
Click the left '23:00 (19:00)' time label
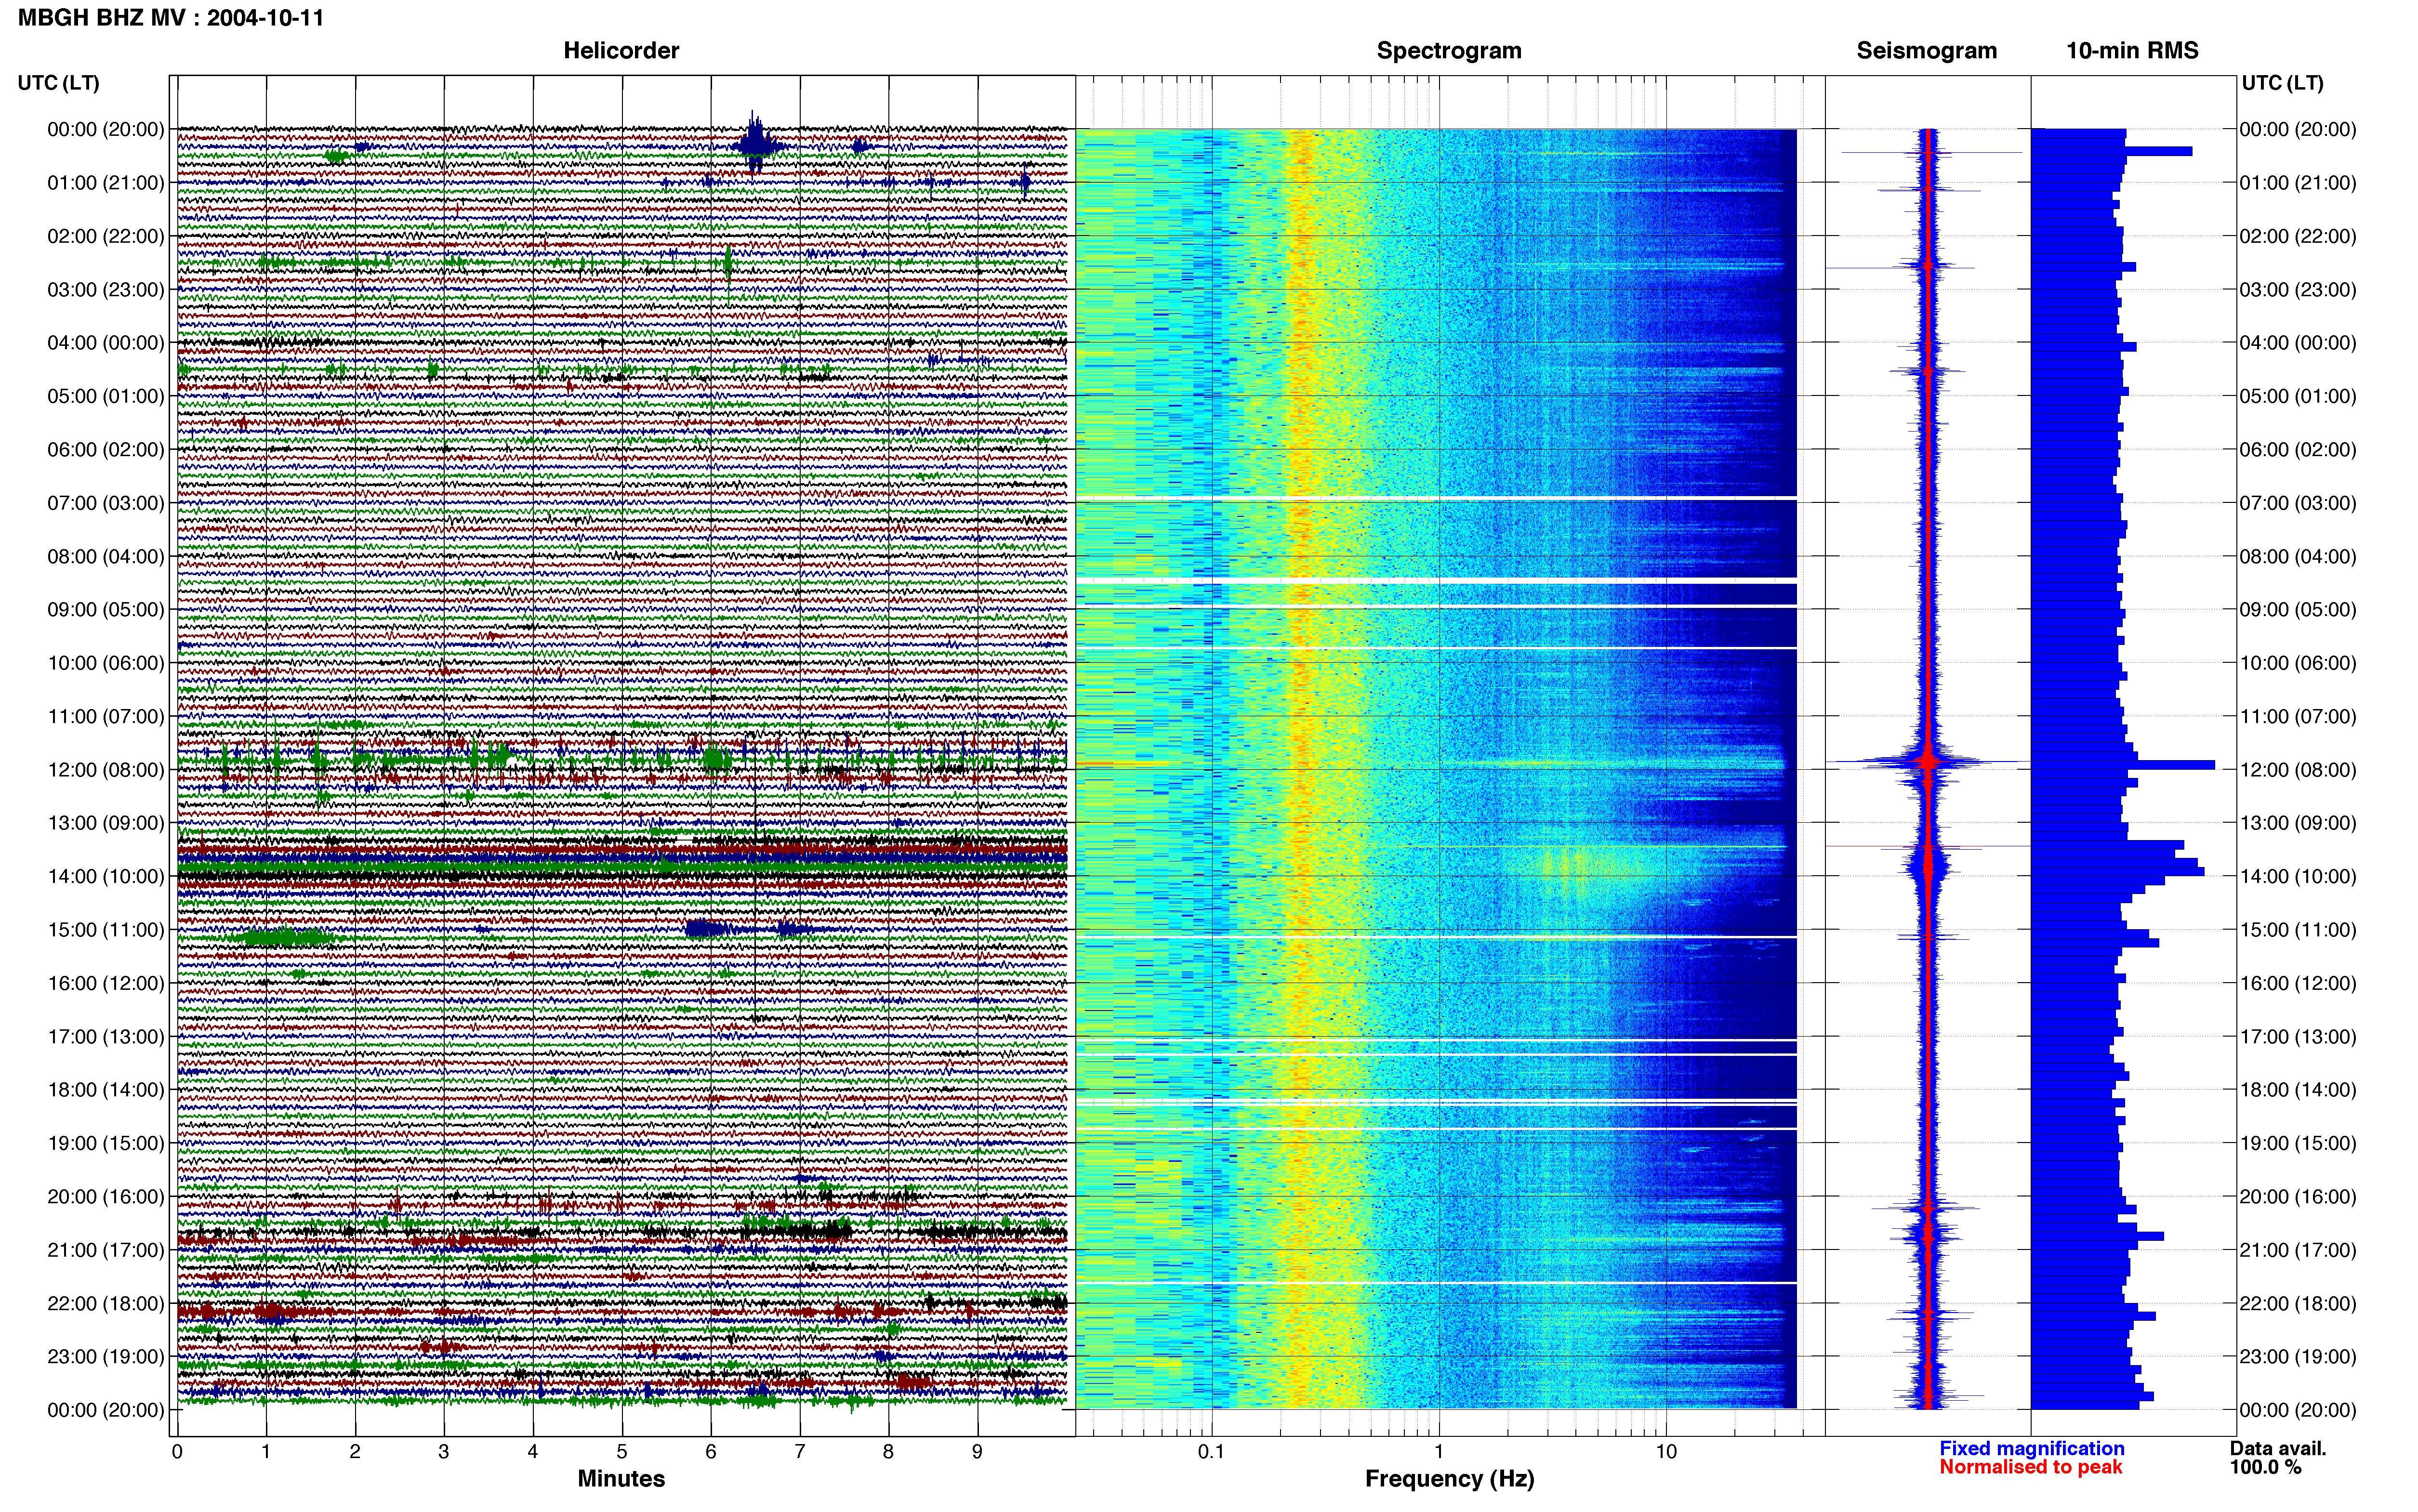(x=106, y=1356)
